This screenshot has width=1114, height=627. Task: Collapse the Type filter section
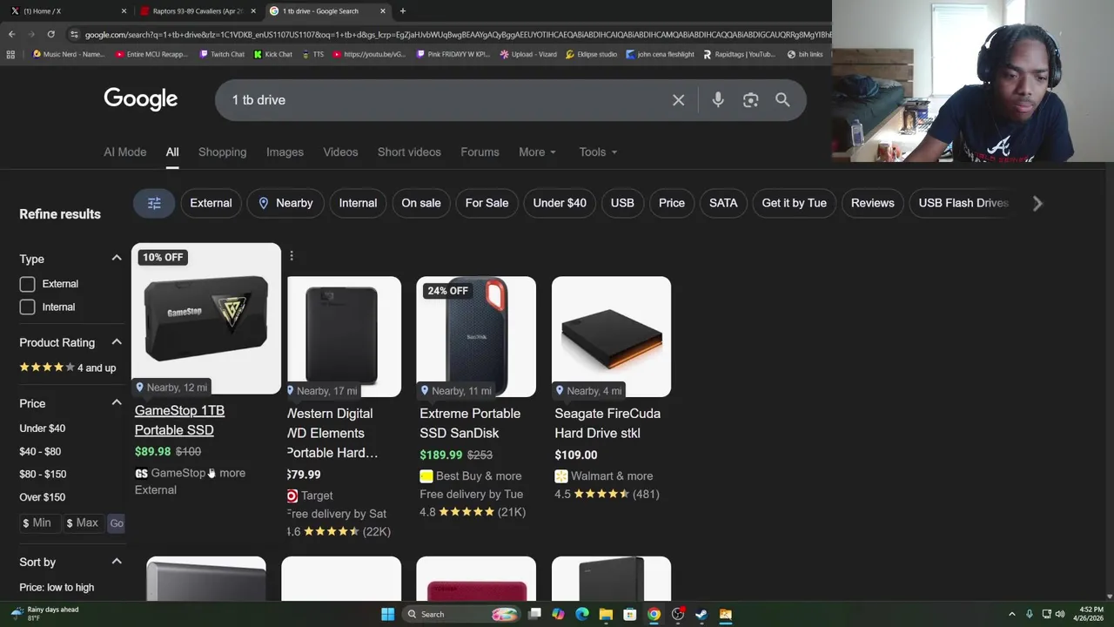pos(117,258)
